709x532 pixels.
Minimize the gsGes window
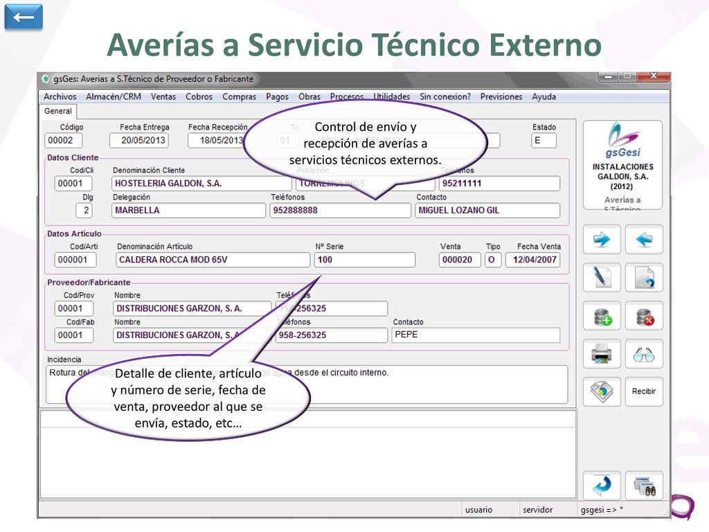pos(609,76)
